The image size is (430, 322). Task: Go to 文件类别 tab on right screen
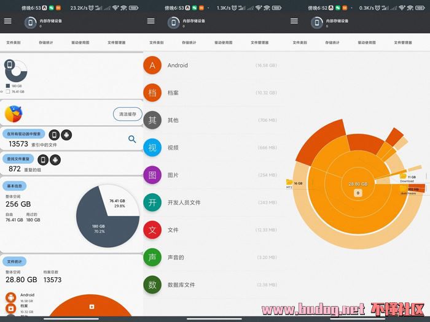coord(300,42)
